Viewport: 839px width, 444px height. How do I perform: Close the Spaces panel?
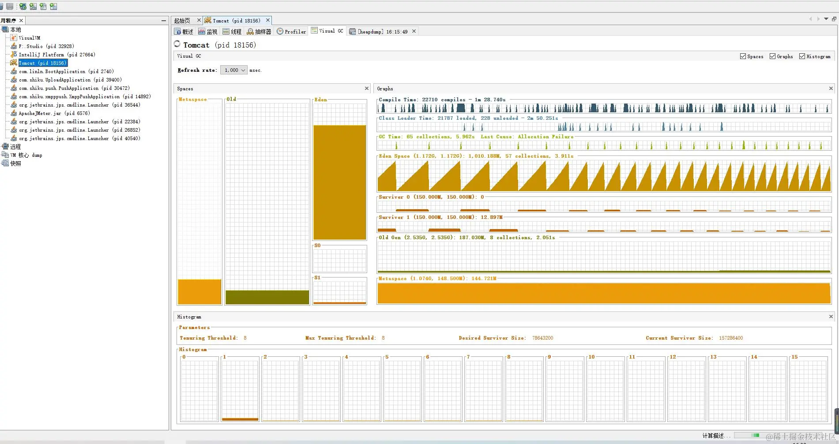pos(366,89)
